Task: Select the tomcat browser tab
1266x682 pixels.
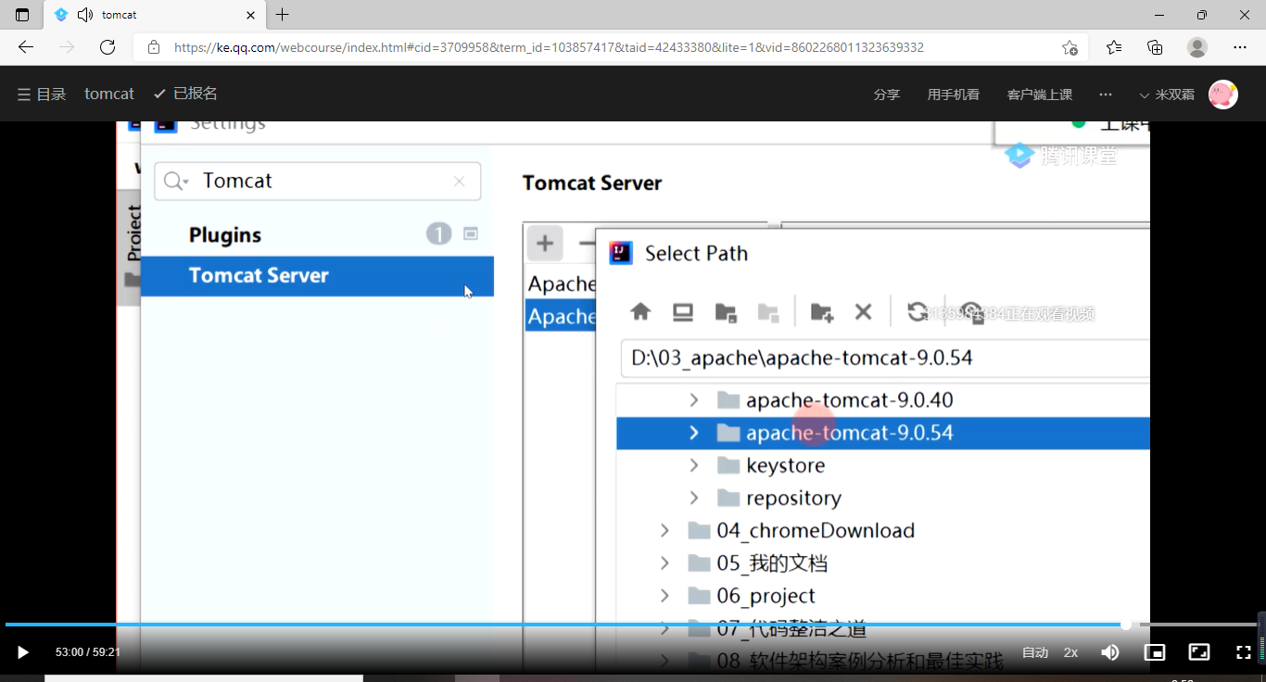Action: click(x=155, y=15)
